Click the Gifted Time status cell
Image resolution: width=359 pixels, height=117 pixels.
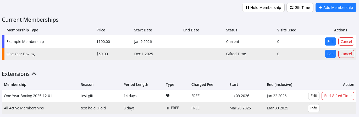coord(236,54)
